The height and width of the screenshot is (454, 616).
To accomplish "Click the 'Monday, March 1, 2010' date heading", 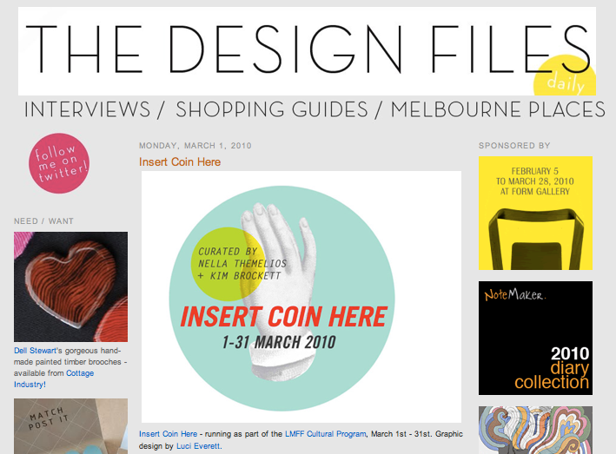I will click(x=195, y=146).
